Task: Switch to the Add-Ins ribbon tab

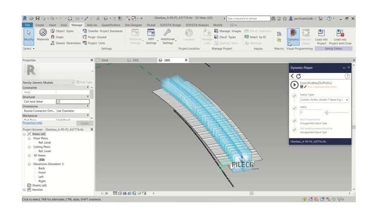Action: [x=92, y=25]
